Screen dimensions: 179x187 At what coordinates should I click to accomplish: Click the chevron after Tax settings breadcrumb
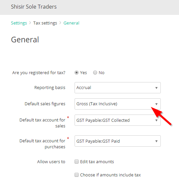[x=60, y=23]
